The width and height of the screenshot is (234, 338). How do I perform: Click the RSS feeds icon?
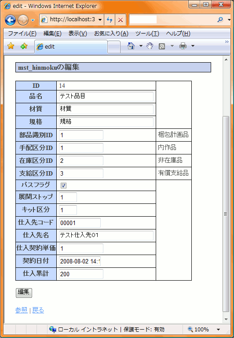coord(162,46)
